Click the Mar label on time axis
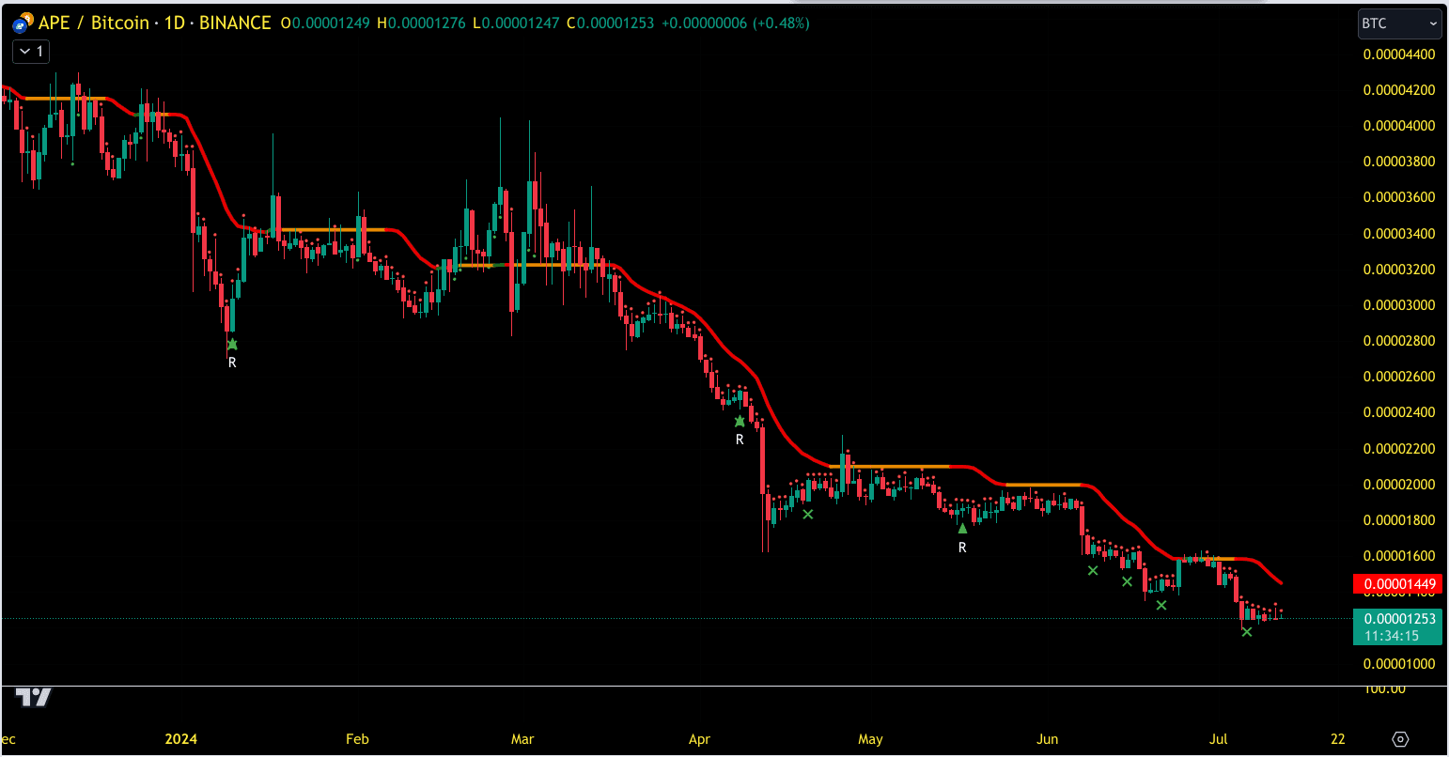The height and width of the screenshot is (757, 1449). tap(522, 739)
